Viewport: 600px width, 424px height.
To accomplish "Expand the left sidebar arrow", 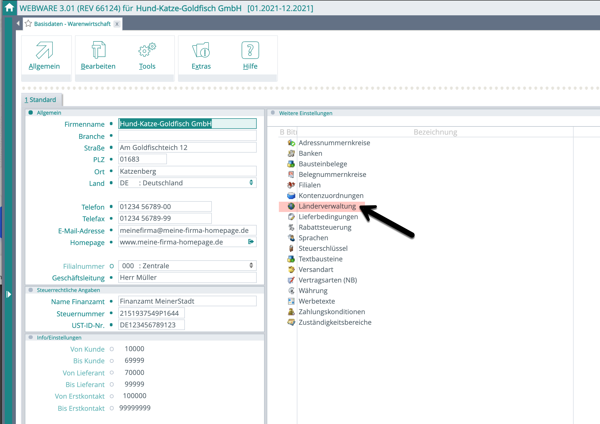I will click(x=8, y=294).
